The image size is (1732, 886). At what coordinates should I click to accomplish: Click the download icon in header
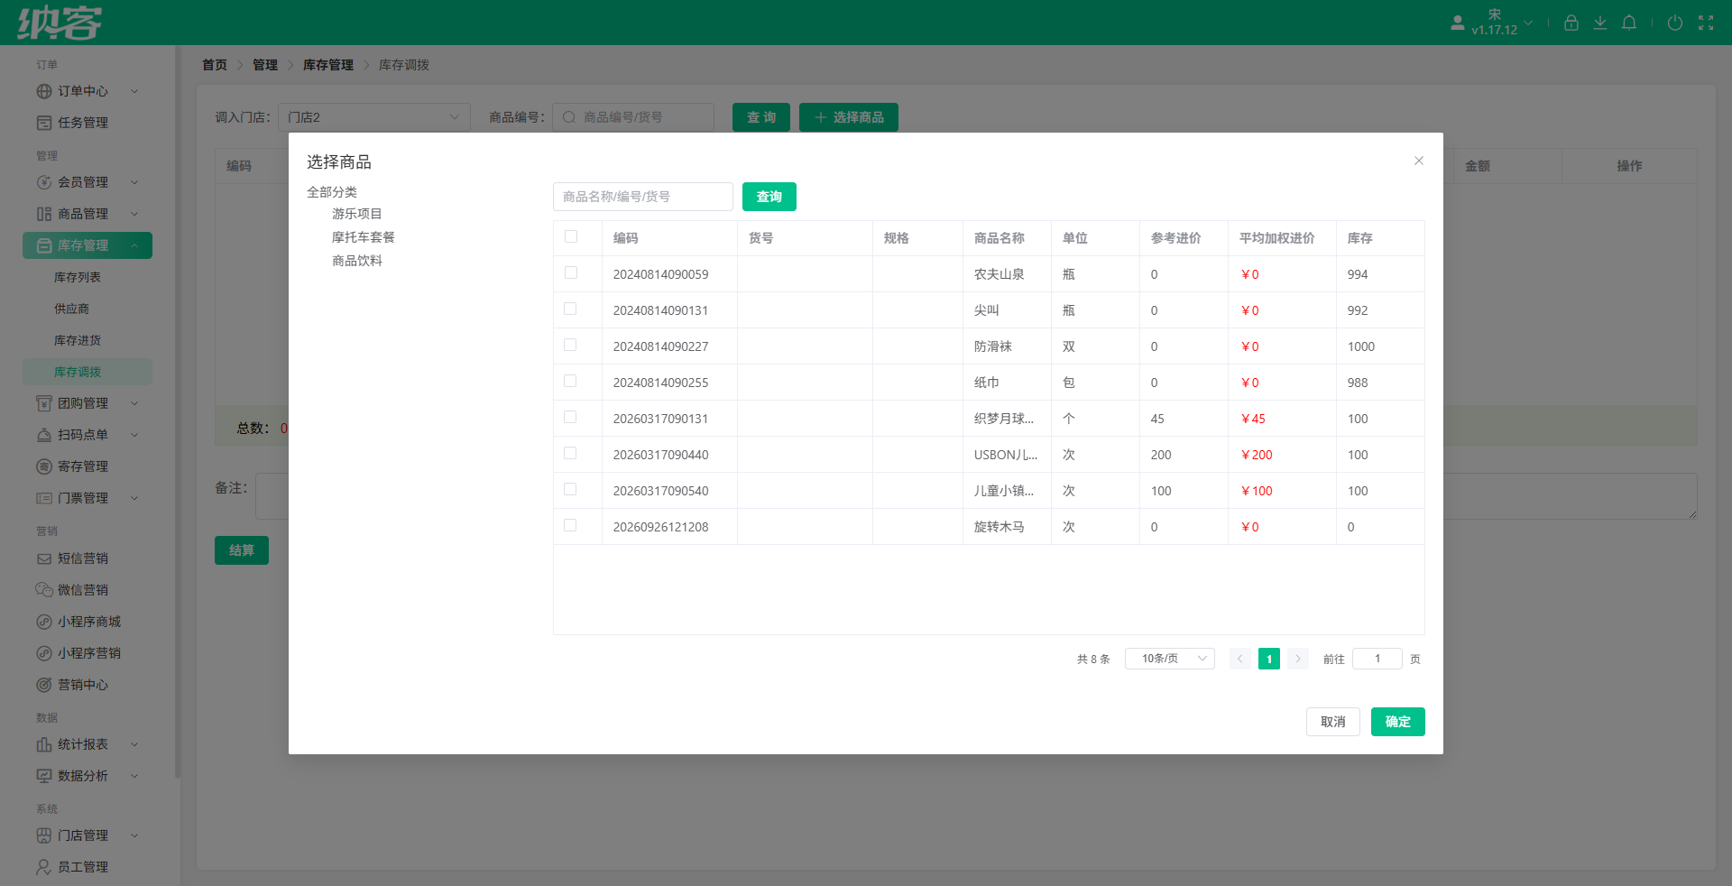[1600, 23]
